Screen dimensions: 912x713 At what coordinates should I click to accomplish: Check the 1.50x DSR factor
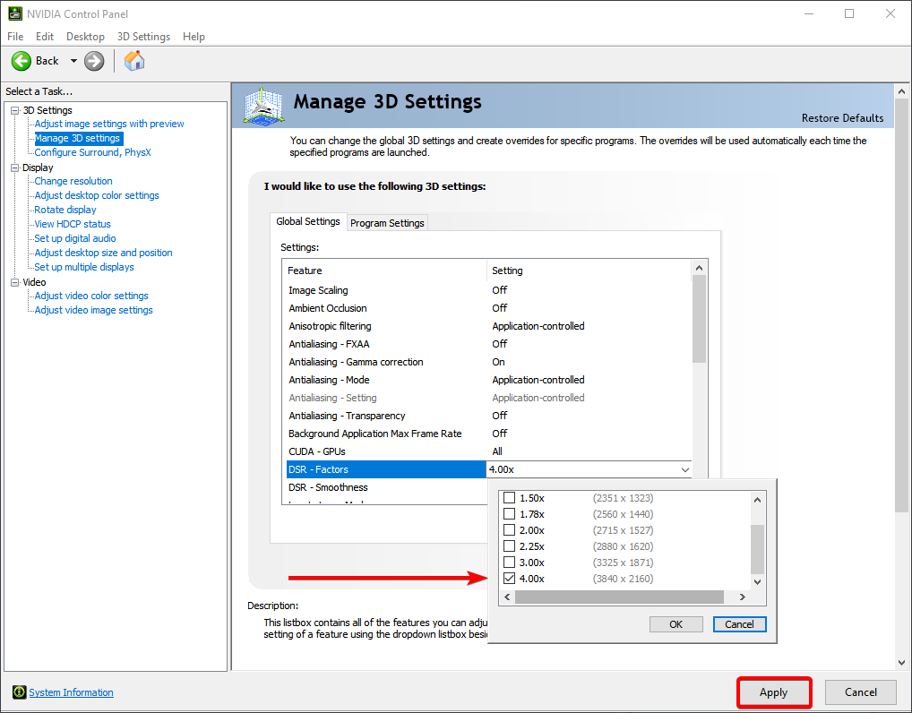(509, 498)
